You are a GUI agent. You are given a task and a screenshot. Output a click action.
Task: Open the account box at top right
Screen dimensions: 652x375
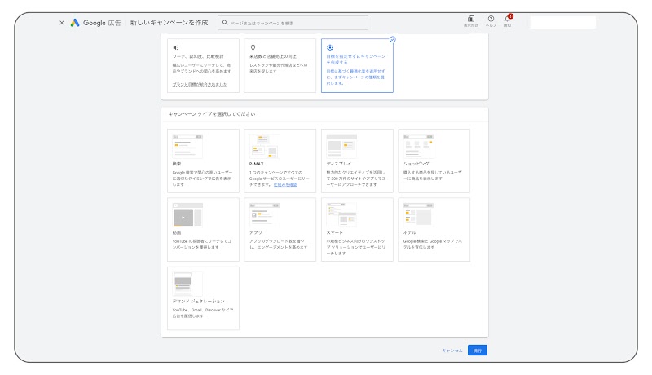562,22
